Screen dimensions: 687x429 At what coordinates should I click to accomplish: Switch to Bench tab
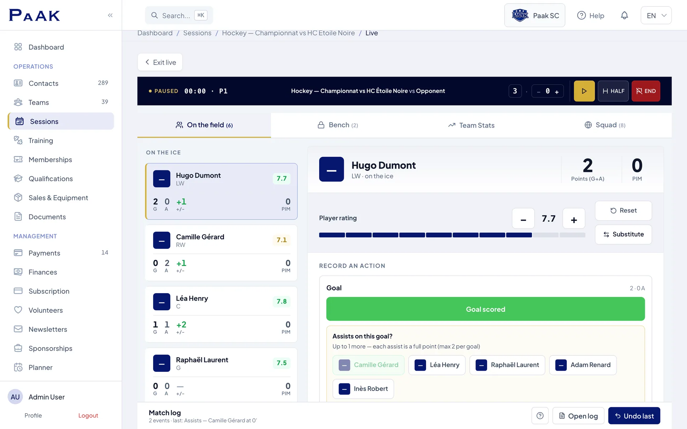tap(338, 125)
